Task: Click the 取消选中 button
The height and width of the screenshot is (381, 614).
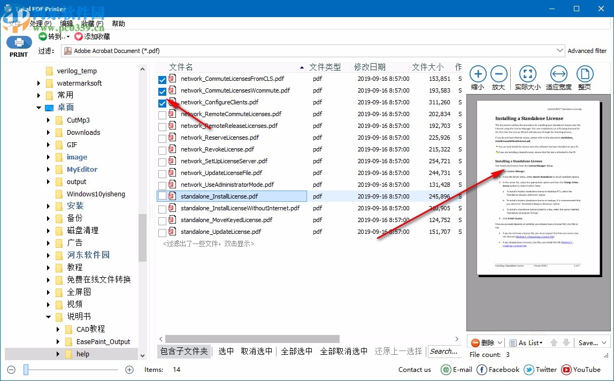Action: (257, 351)
